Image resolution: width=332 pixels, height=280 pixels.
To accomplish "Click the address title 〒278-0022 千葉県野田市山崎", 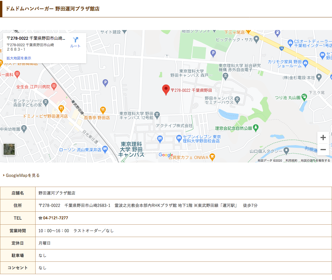I will tap(36, 38).
